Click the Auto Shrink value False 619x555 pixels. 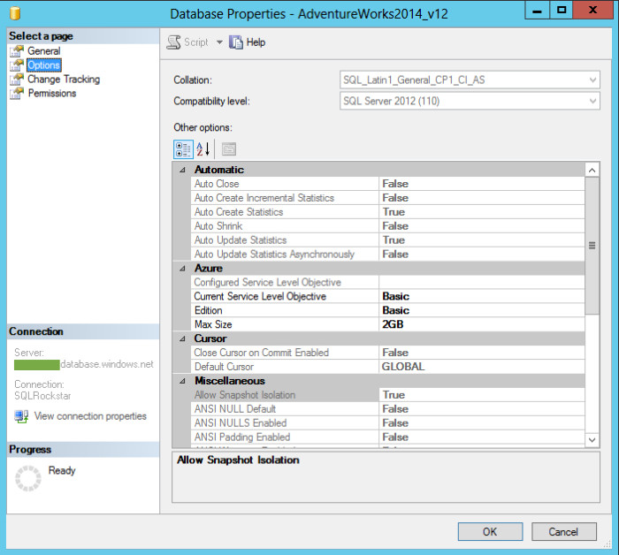395,226
